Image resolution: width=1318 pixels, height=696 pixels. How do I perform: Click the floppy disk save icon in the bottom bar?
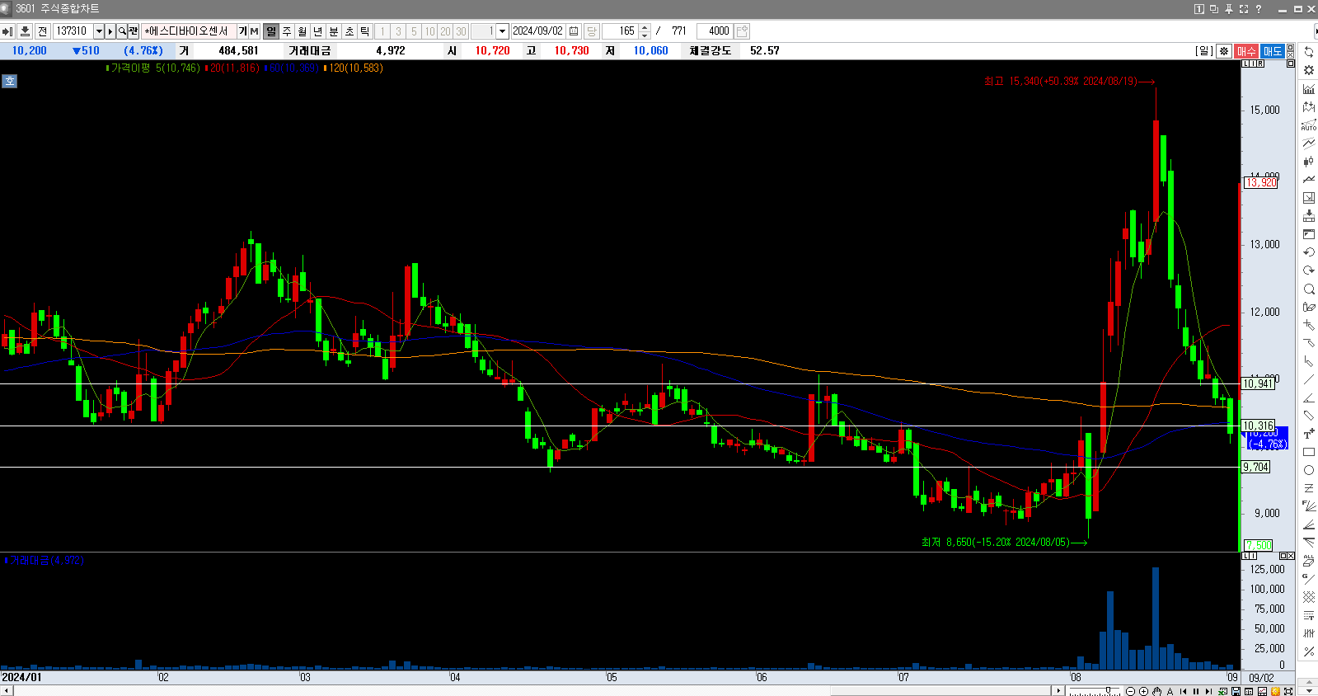coord(1236,691)
